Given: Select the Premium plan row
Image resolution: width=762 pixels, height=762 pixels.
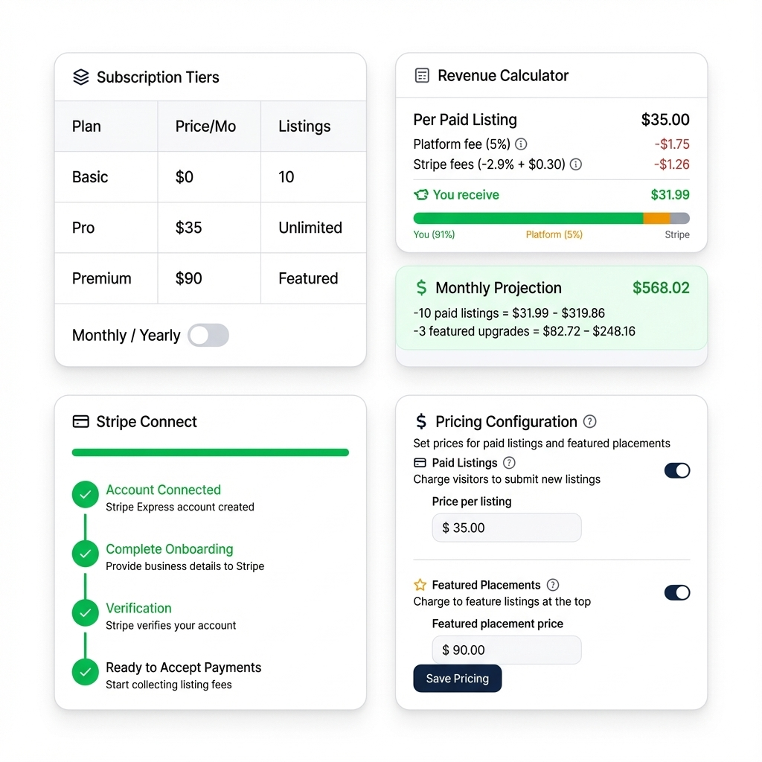Looking at the screenshot, I should click(210, 278).
